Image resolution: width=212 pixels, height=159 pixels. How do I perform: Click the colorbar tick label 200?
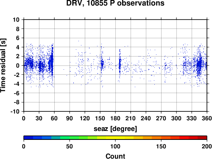pyautogui.click(x=207, y=146)
